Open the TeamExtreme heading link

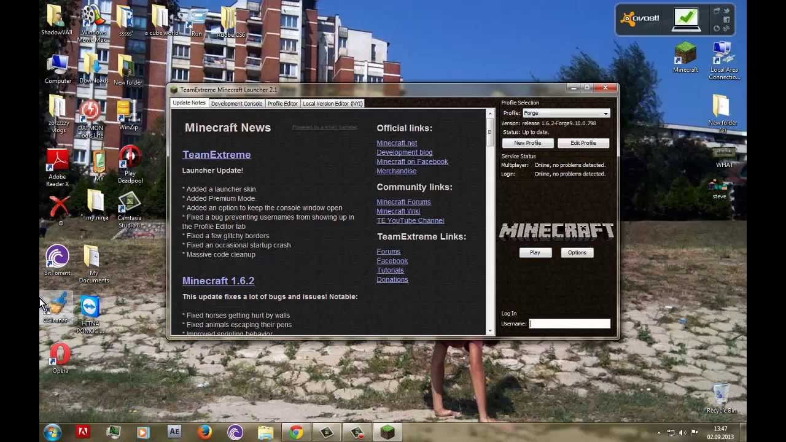coord(216,155)
